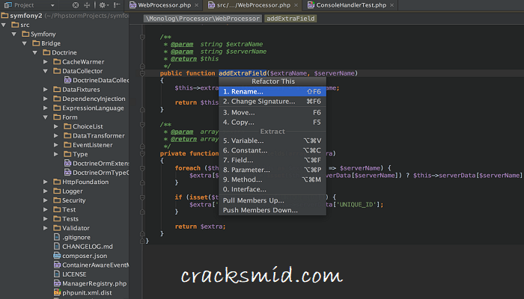Choose Push Members Down...
This screenshot has height=299, width=524.
[272, 210]
